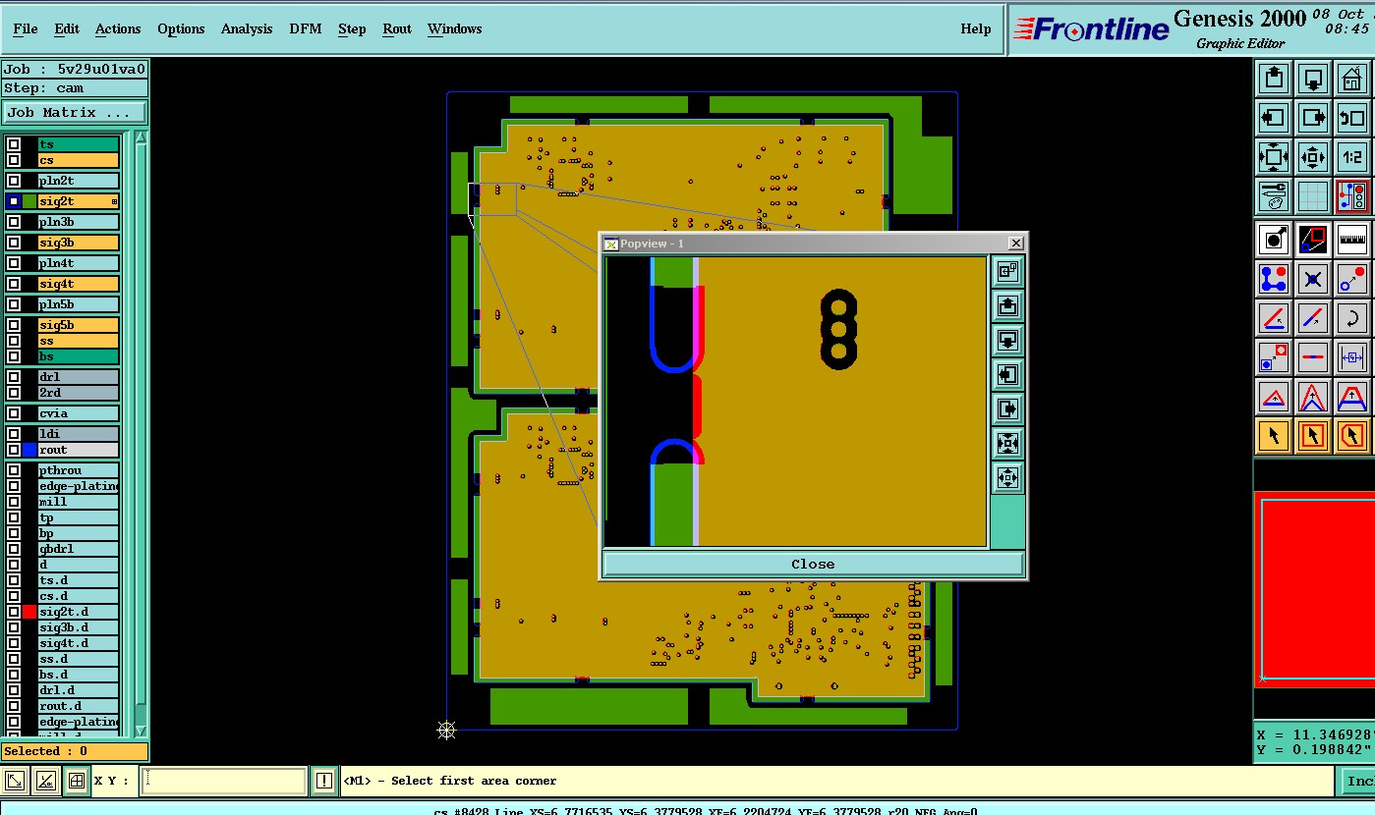Click the zoom in expand icon

click(1274, 156)
